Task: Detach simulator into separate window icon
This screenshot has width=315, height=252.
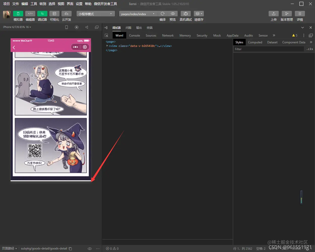Action: 97,27
